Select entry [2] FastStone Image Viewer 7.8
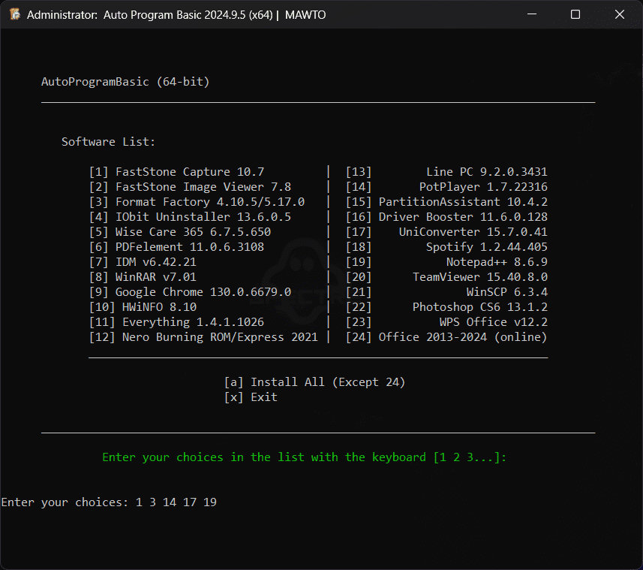This screenshot has height=570, width=643. point(191,187)
